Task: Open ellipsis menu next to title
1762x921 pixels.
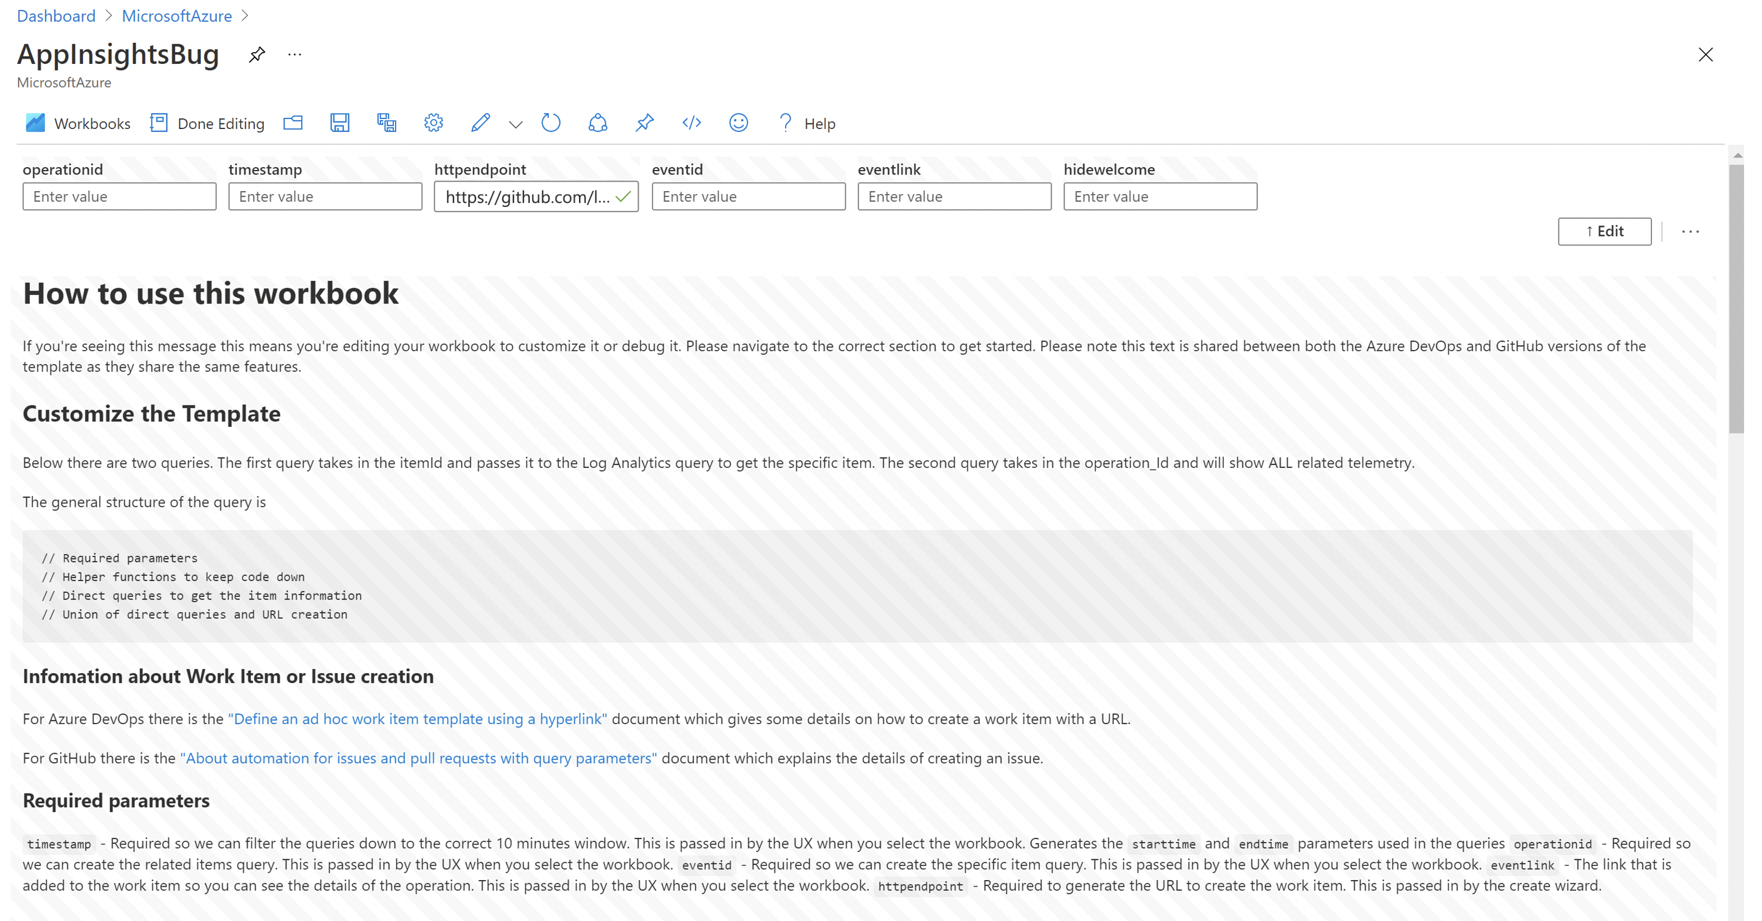Action: [295, 55]
